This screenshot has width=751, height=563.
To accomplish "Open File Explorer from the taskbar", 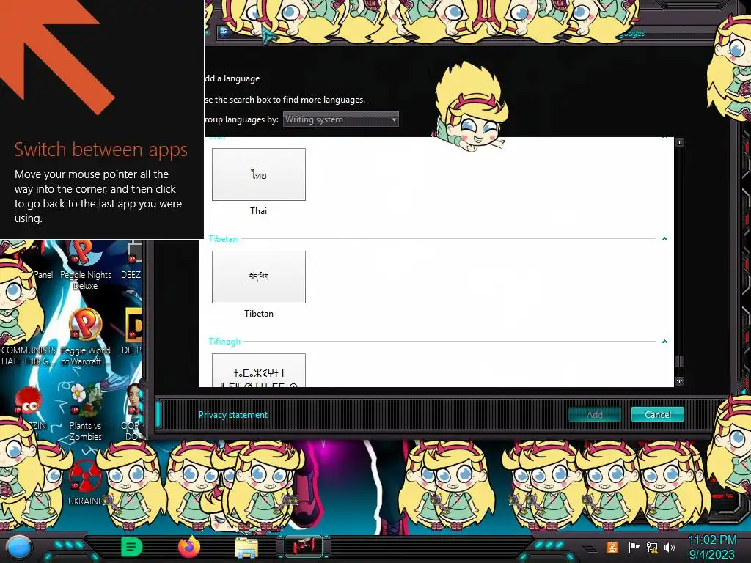I will click(246, 548).
